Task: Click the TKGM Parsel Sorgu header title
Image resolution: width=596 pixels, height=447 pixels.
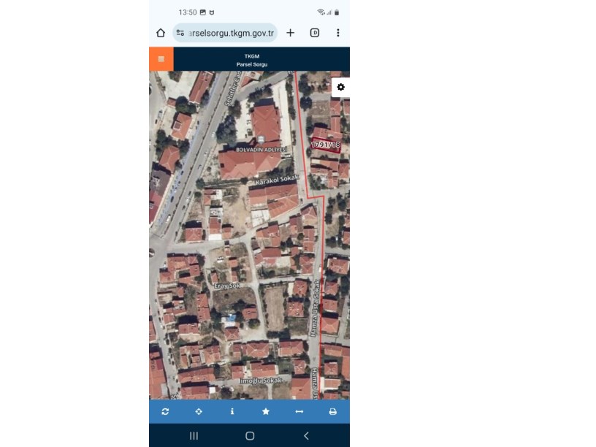Action: pyautogui.click(x=252, y=60)
